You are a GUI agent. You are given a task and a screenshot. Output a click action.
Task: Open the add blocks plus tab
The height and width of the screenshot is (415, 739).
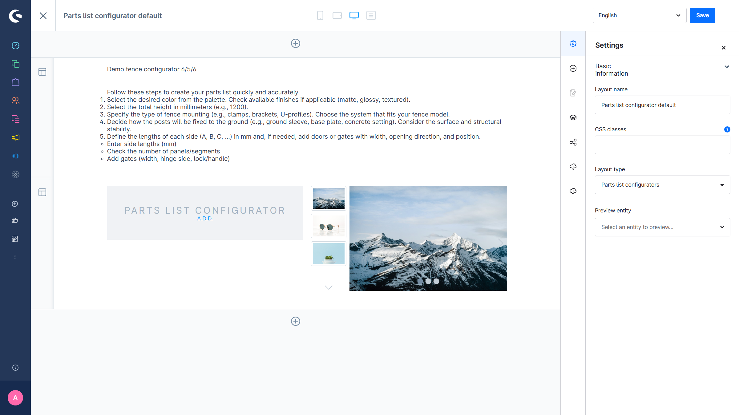[573, 68]
